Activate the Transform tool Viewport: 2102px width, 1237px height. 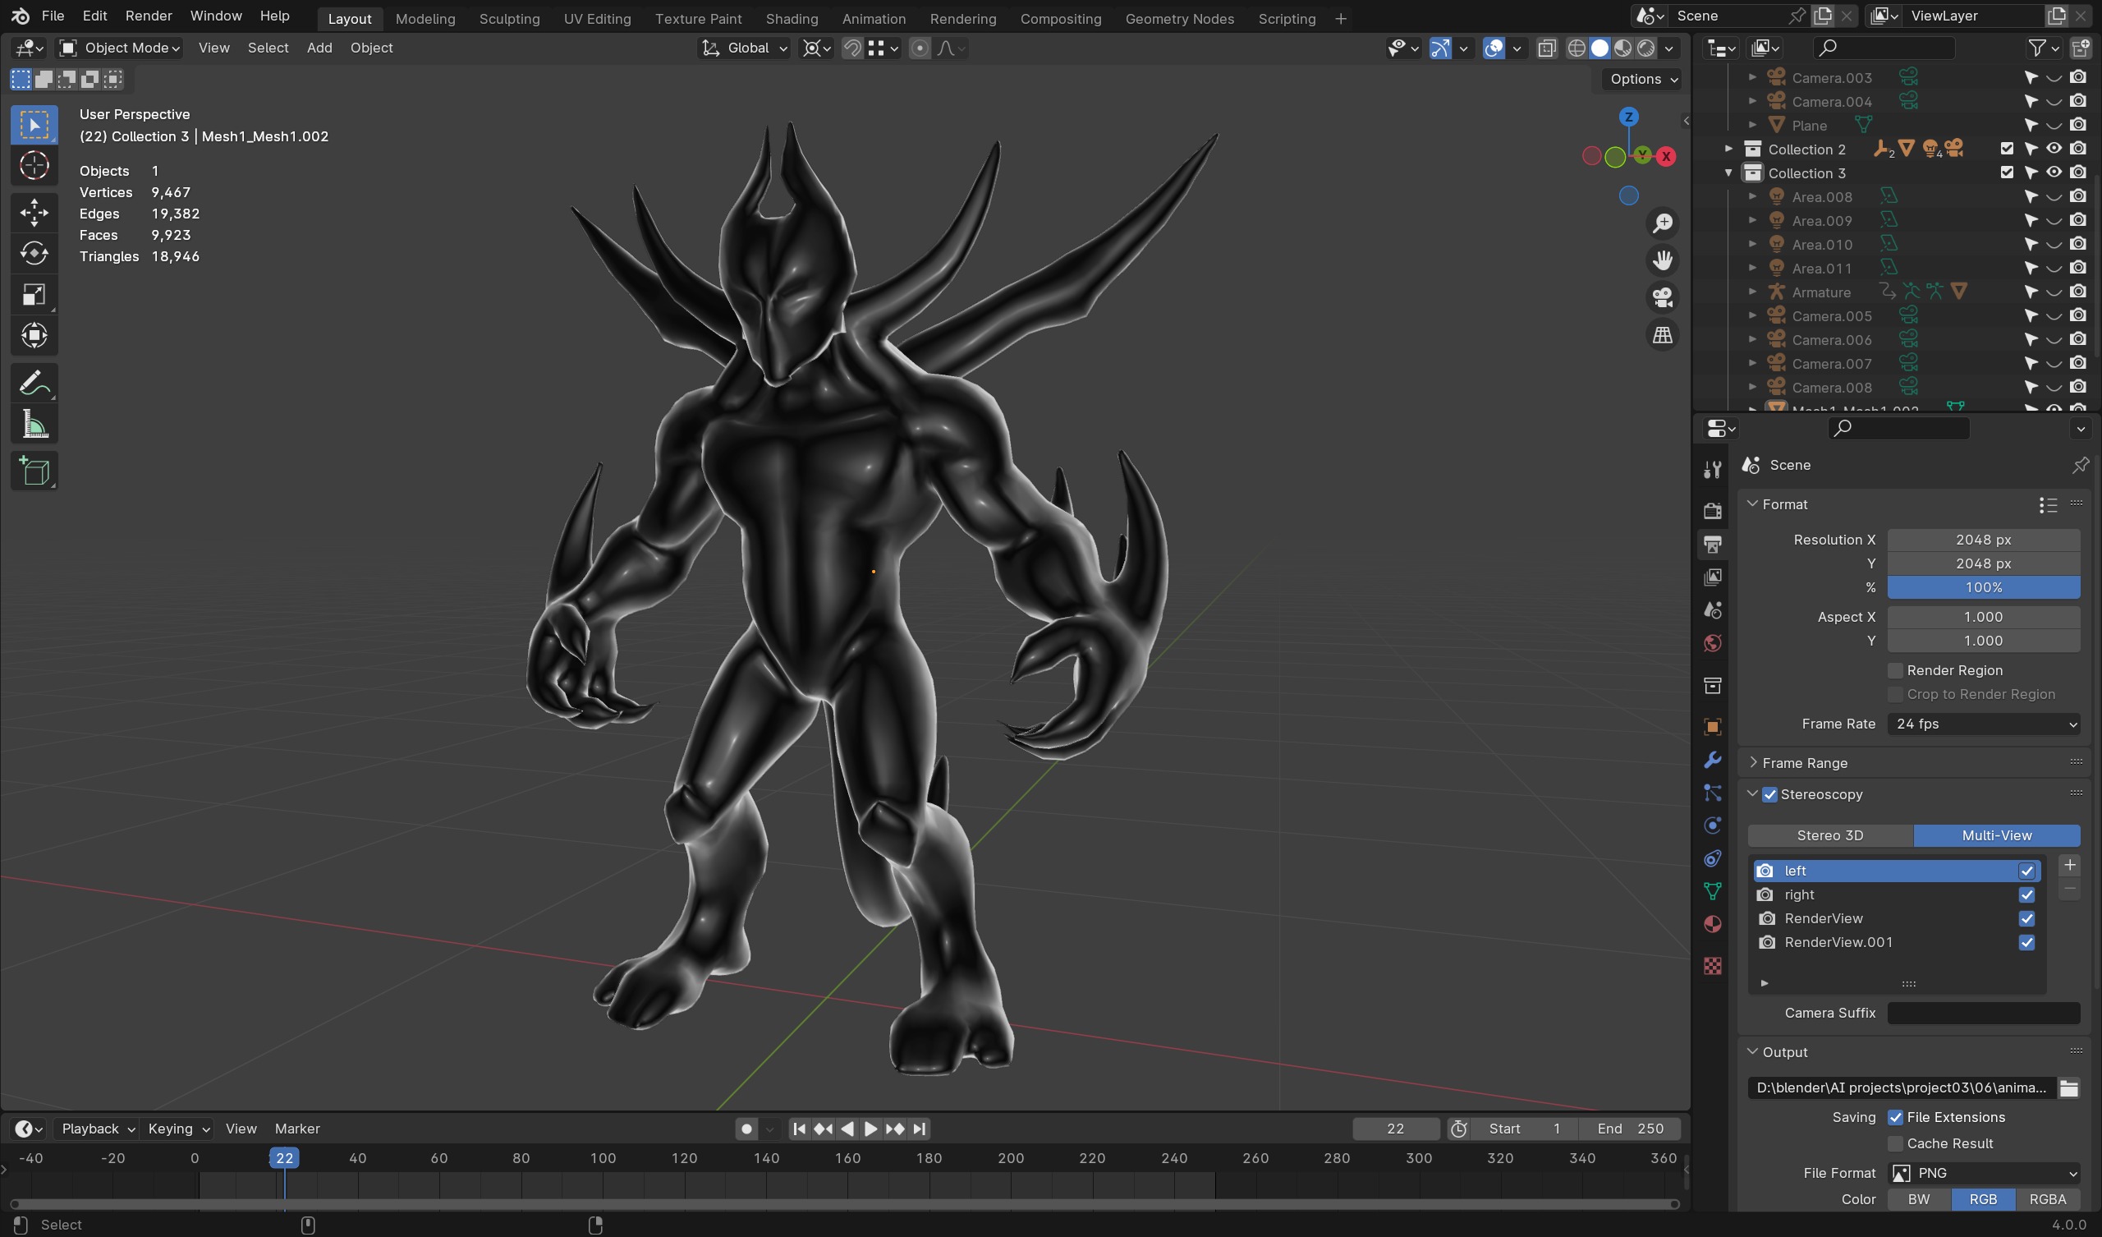pyautogui.click(x=34, y=336)
